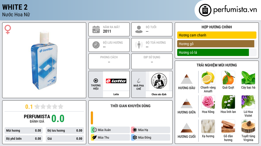Screen dimensions: 261x146
Task: Click the Độ phổ biến 0.00 score row
Action: pyautogui.click(x=23, y=139)
